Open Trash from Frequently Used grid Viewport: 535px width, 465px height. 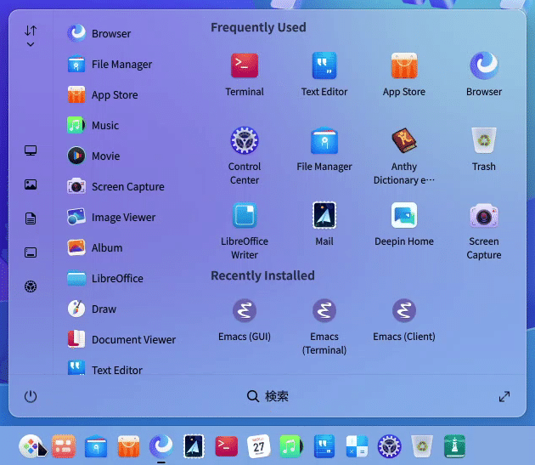484,149
